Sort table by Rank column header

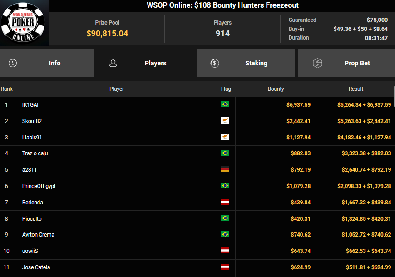click(x=7, y=89)
